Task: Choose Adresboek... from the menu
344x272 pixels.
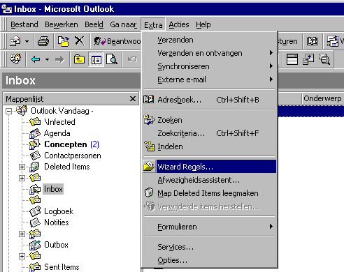Action: (209, 100)
